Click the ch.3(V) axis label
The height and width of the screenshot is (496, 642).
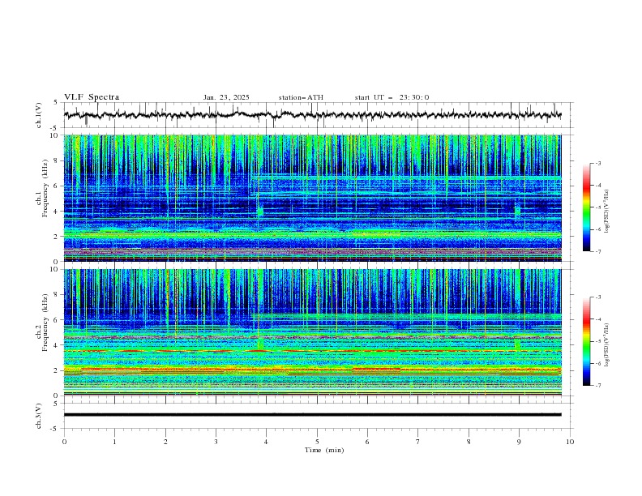39,416
